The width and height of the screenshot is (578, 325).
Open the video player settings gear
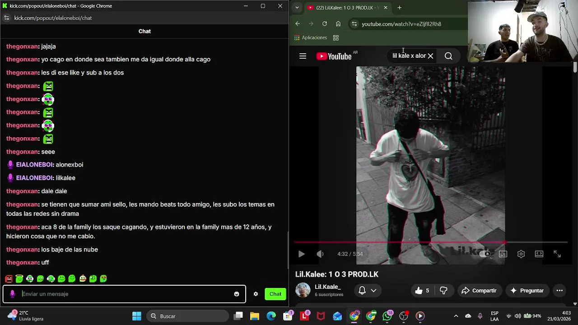coord(521,254)
